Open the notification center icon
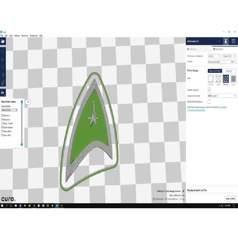Screen dimensions: 238x238 tap(234, 206)
